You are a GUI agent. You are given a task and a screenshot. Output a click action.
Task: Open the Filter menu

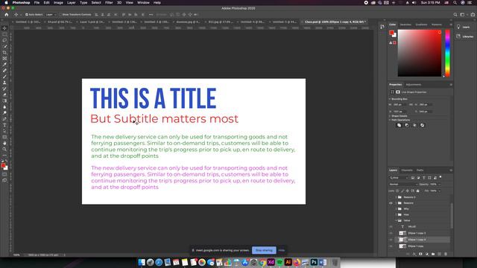tap(109, 3)
